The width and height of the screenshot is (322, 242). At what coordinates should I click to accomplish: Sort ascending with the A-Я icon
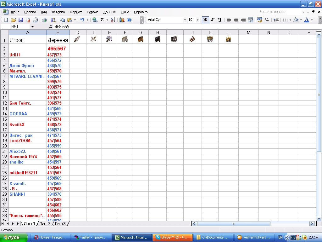click(113, 20)
